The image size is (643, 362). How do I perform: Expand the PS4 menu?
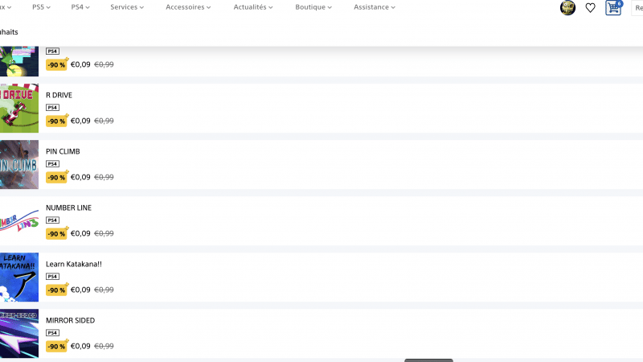click(80, 7)
